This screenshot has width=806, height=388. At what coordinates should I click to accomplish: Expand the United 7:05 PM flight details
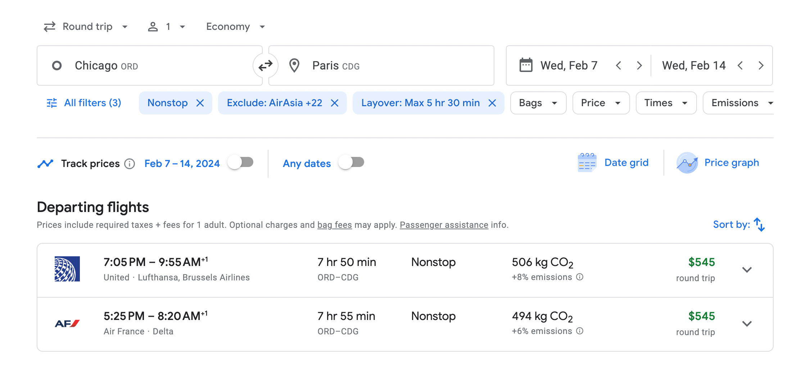pyautogui.click(x=747, y=270)
